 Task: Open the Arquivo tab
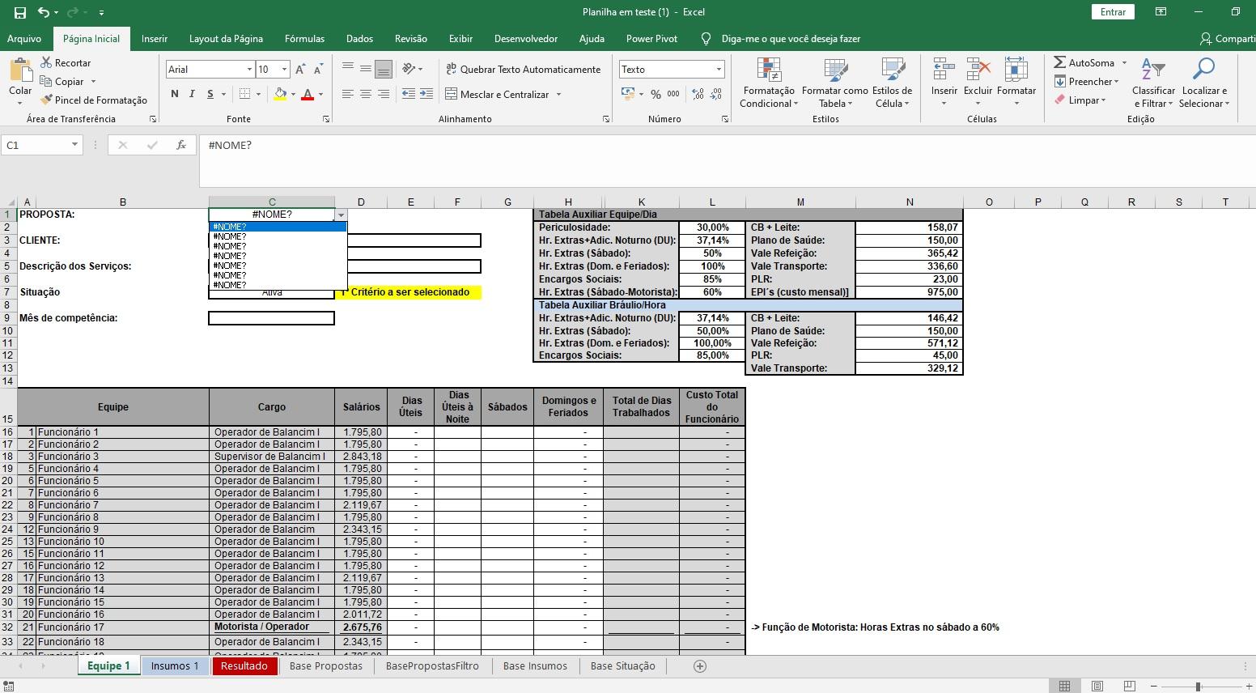[x=24, y=38]
